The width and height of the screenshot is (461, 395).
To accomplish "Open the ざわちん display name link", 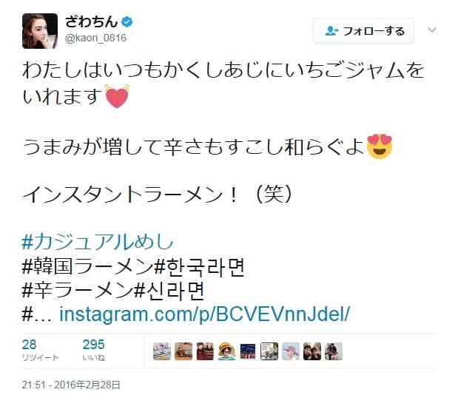I will coord(91,22).
